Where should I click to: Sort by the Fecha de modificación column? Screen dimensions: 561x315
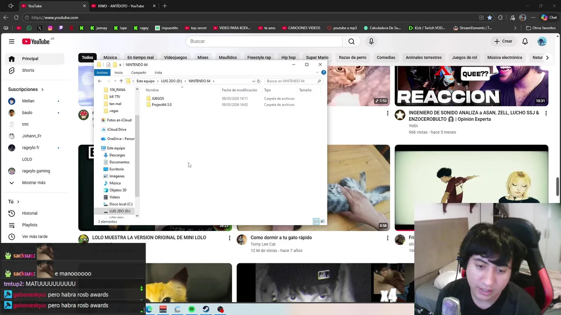[x=239, y=90]
